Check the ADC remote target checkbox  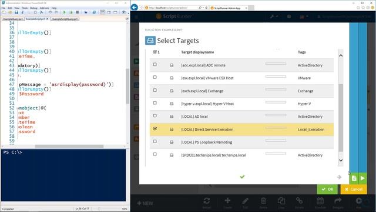click(155, 64)
